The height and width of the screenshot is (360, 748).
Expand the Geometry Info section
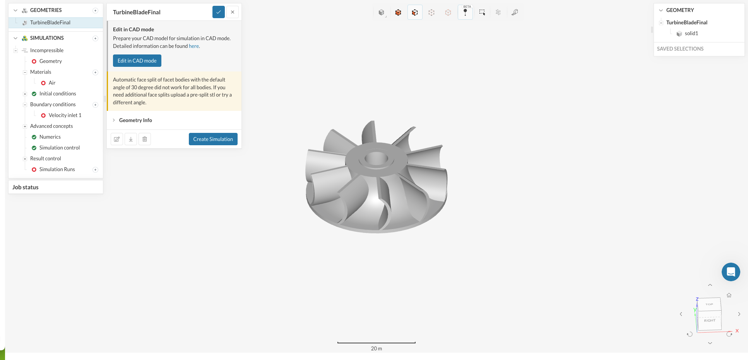point(135,120)
